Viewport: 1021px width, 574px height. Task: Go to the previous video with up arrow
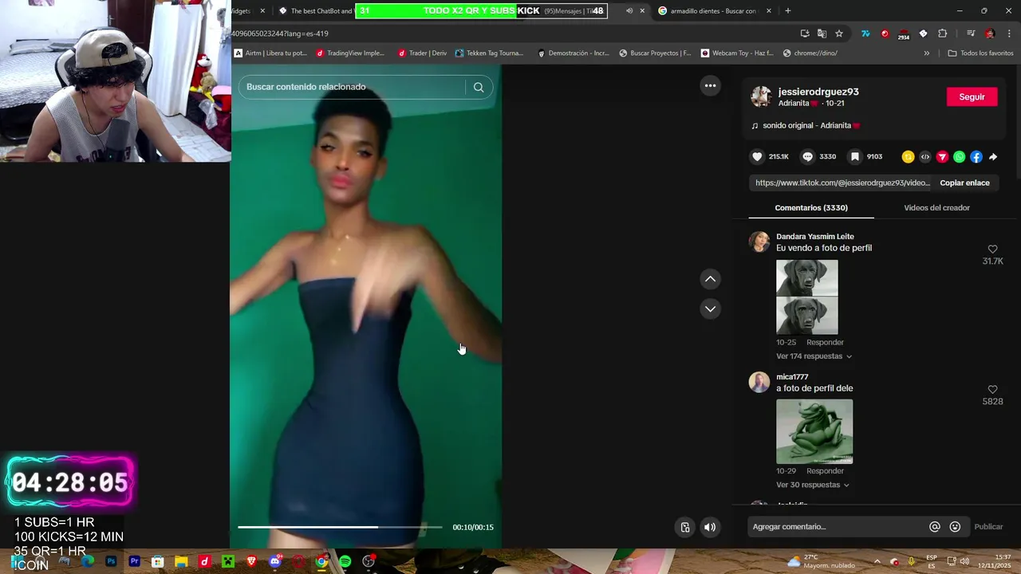click(x=710, y=279)
